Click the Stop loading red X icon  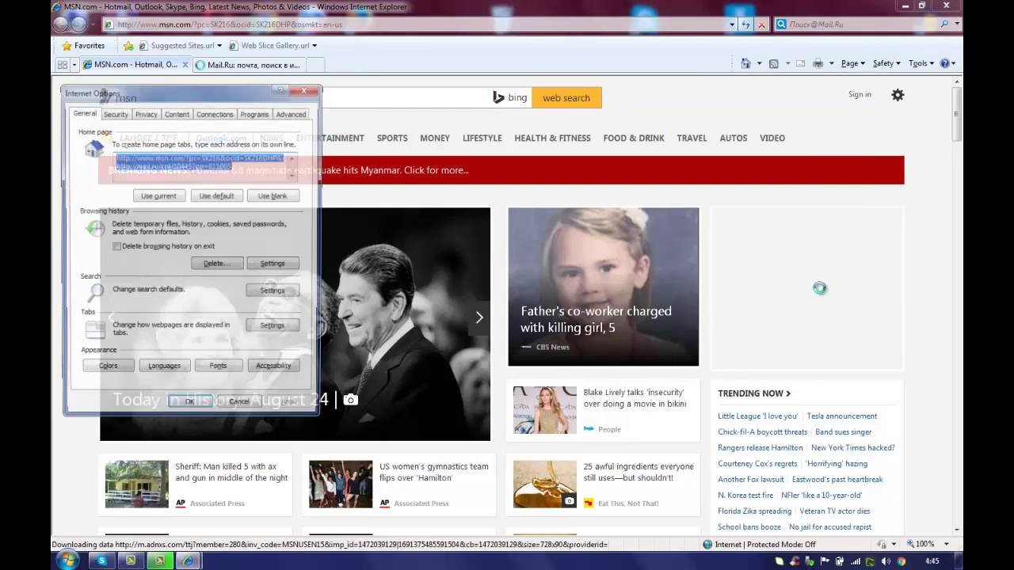[x=761, y=25]
